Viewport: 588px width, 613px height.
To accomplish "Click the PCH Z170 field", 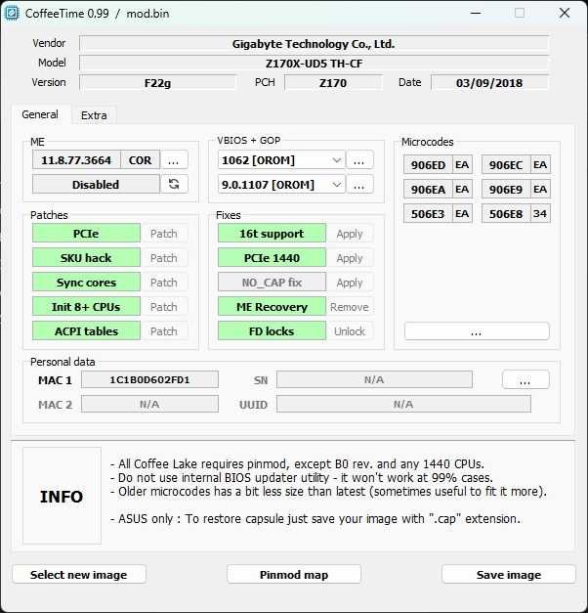I will pos(333,83).
